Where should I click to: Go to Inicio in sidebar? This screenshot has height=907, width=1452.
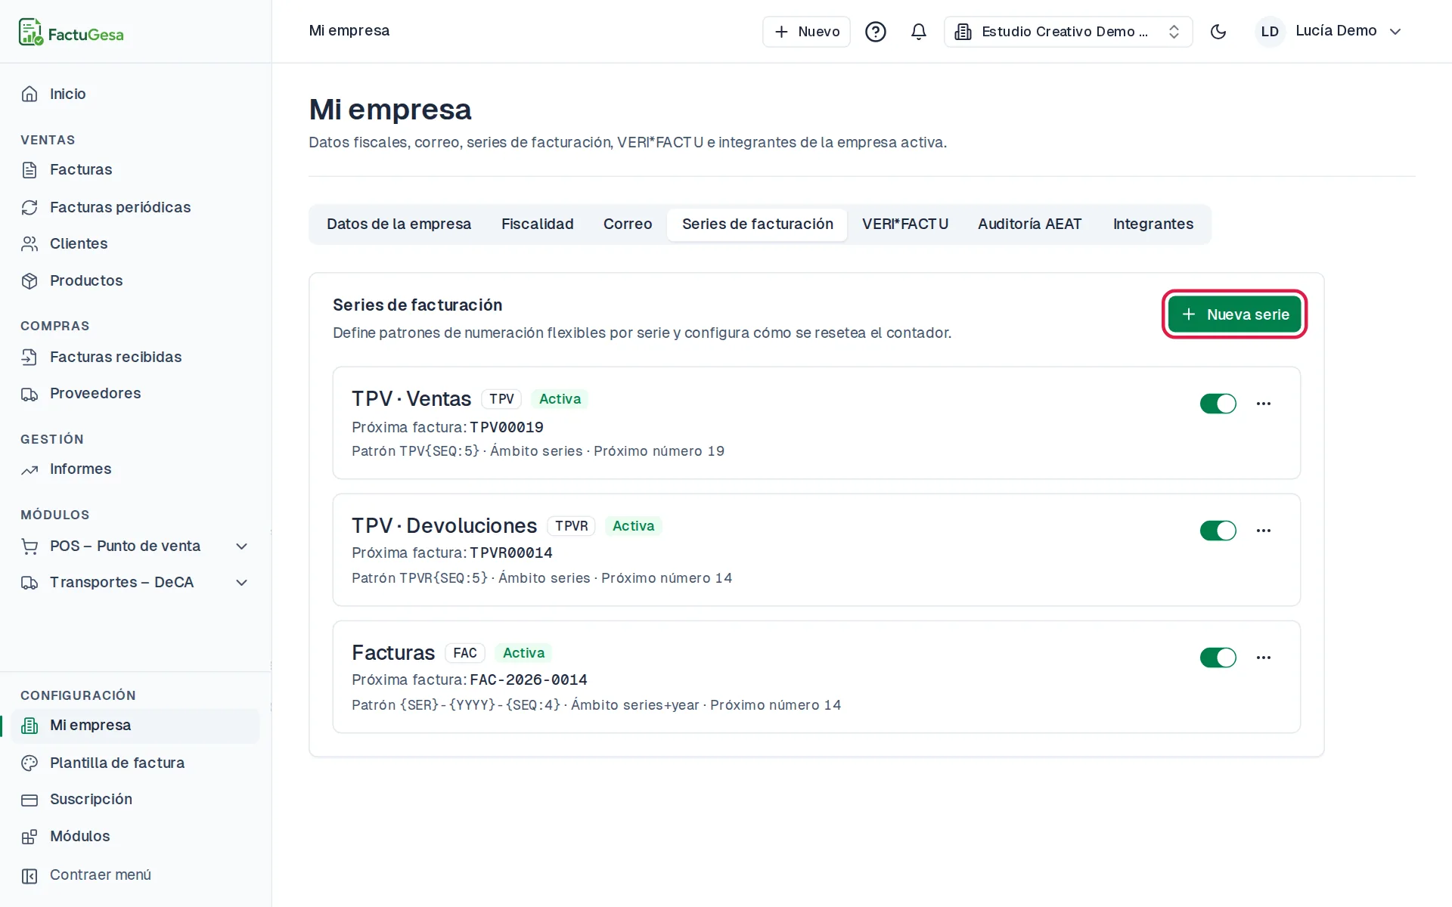[136, 94]
